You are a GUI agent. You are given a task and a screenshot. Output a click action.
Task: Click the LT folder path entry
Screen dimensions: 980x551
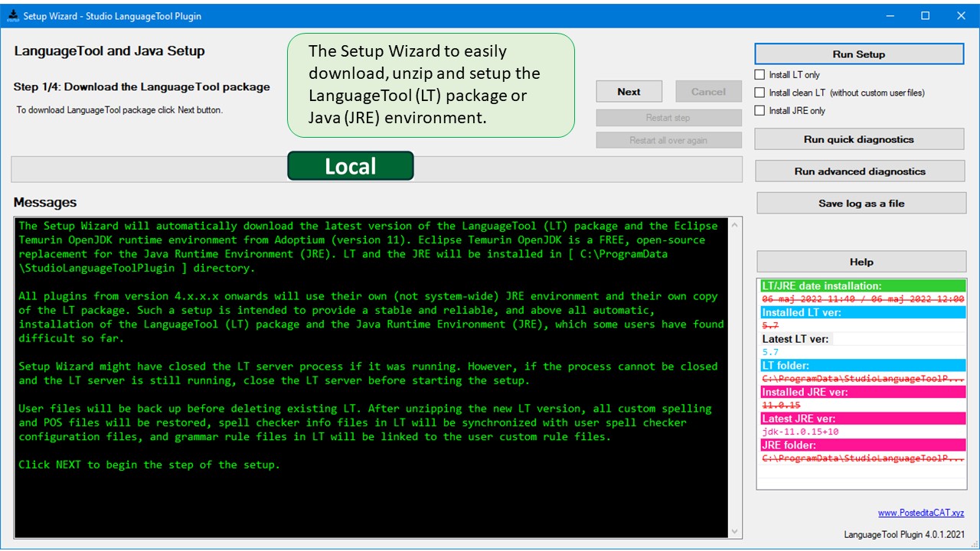tap(861, 378)
